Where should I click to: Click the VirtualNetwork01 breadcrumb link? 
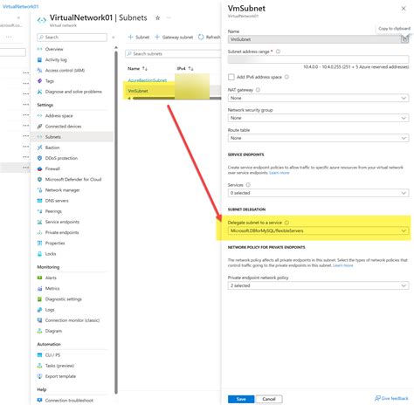coord(20,6)
